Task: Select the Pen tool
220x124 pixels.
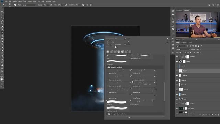Action: [x=2, y=53]
